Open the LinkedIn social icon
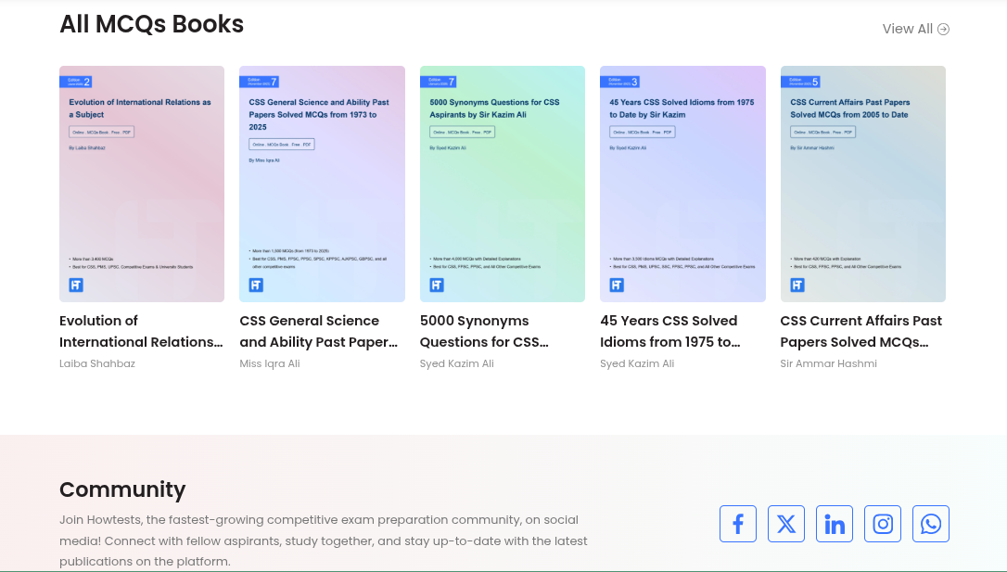The height and width of the screenshot is (572, 1007). (835, 524)
